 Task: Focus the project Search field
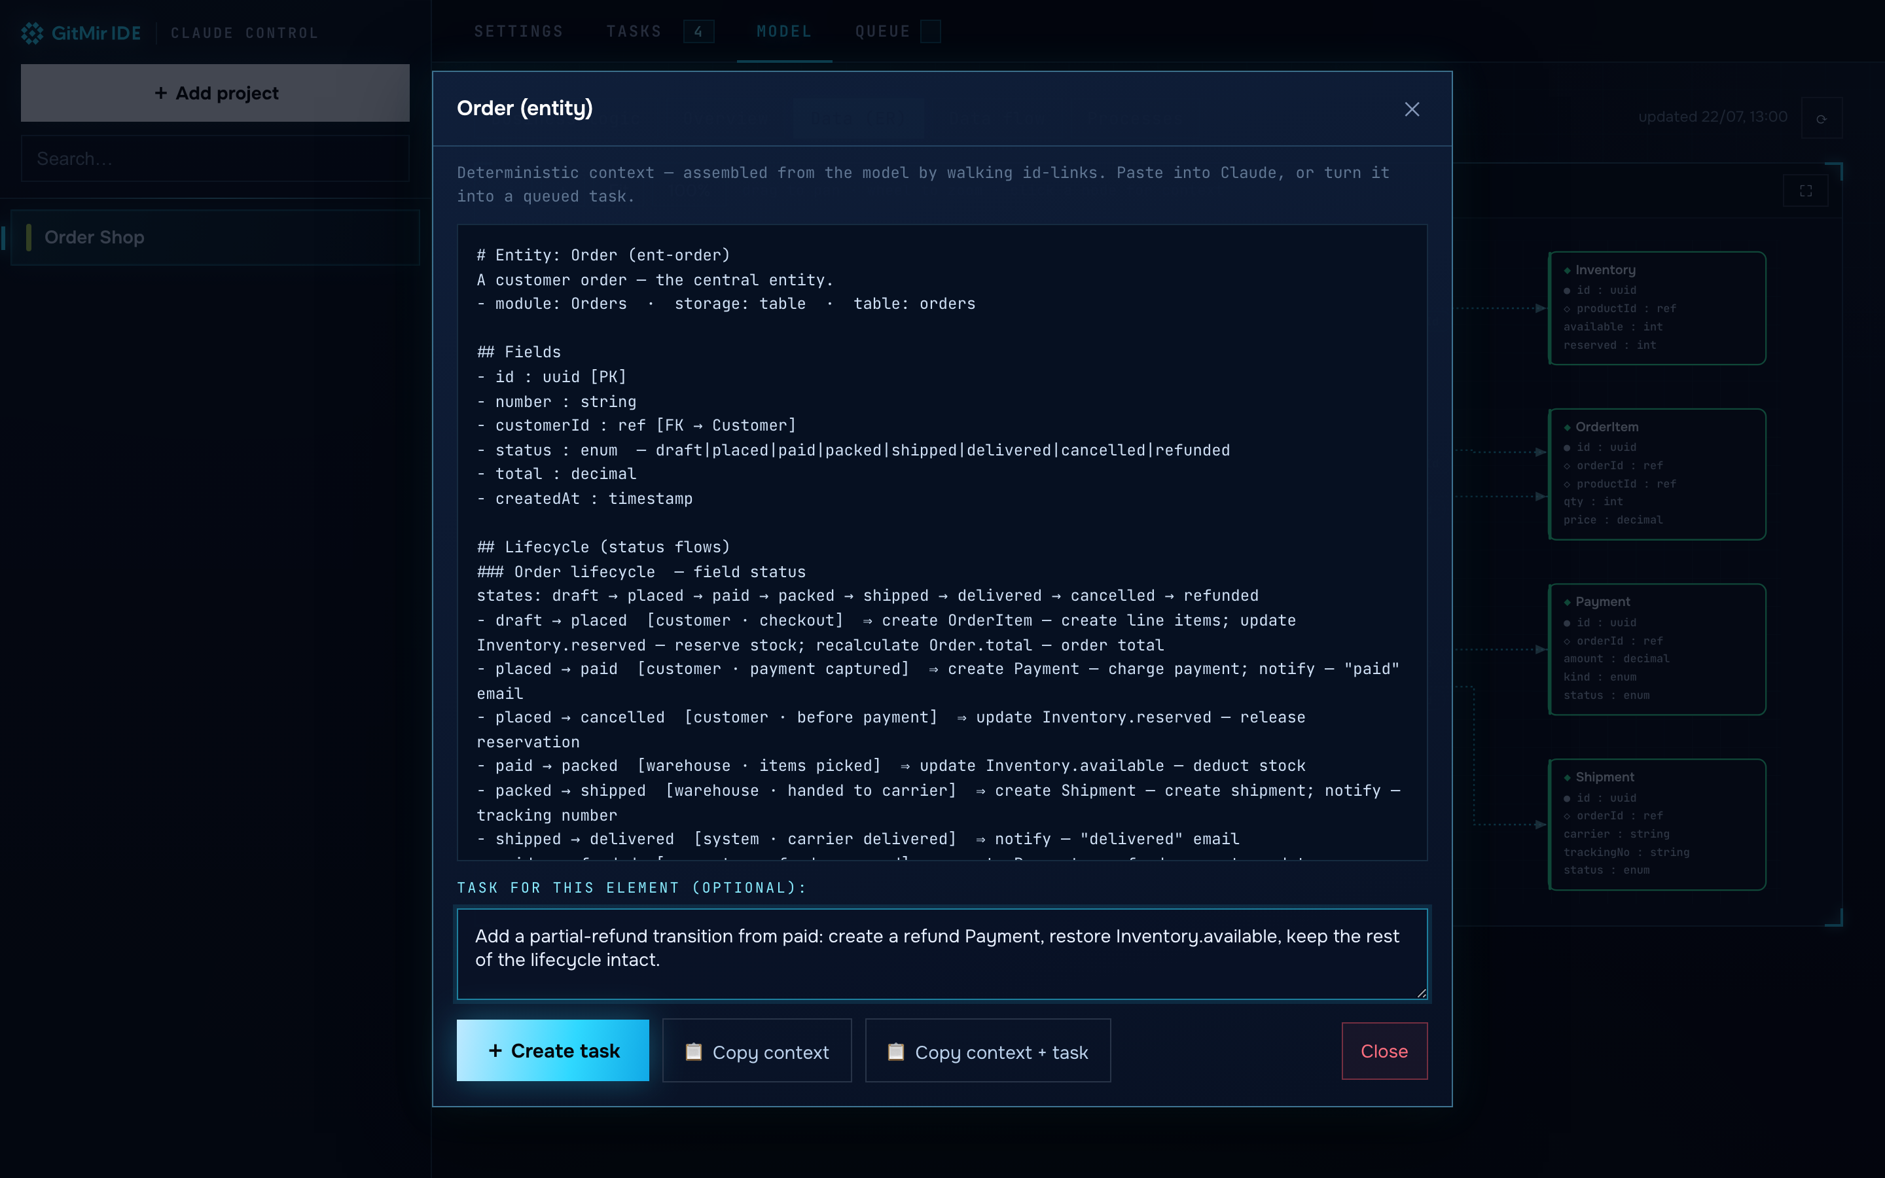tap(215, 159)
